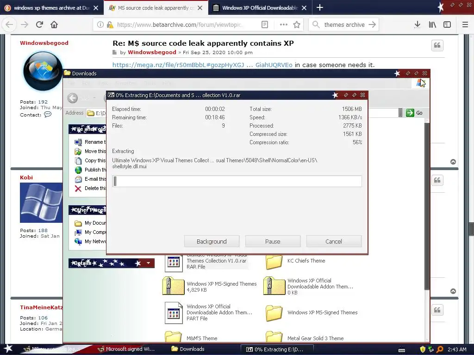Viewport: 474px width, 355px height.
Task: Open My Computer in Other Places
Action: coord(90,232)
